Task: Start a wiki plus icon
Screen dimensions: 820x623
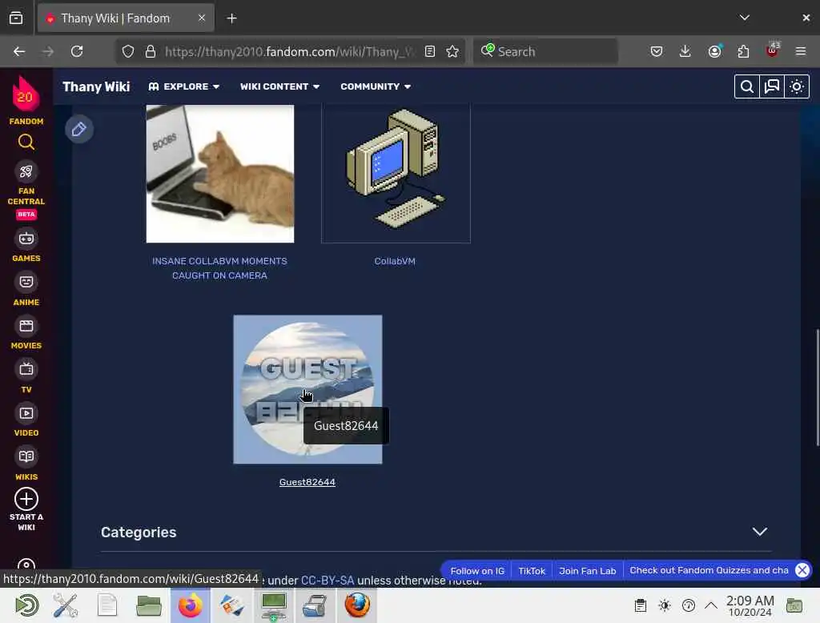Action: (26, 499)
